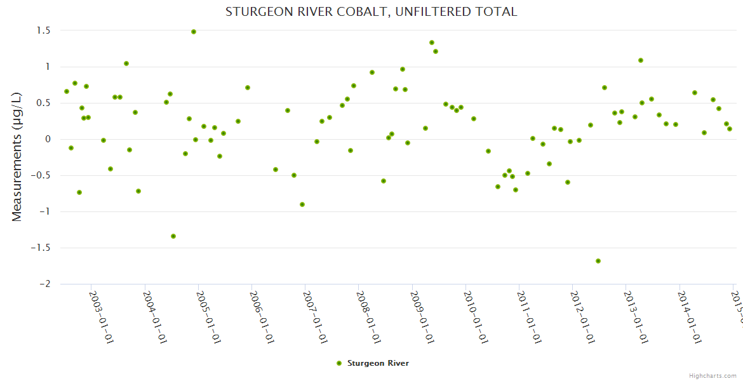Click the 2003 data point just above 1

tap(126, 63)
